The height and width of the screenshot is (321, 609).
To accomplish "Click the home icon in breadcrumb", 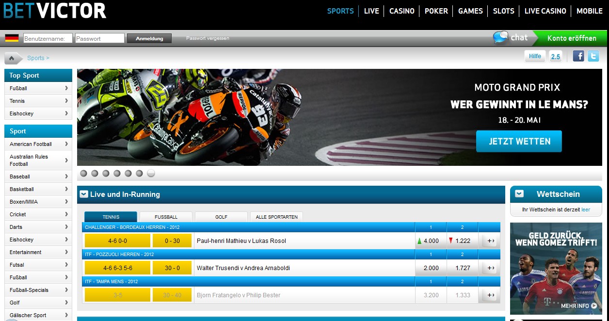I will 12,58.
